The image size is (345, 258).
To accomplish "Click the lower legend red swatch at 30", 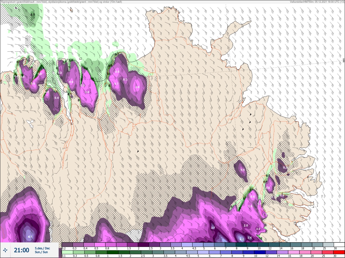I will [x=339, y=252].
